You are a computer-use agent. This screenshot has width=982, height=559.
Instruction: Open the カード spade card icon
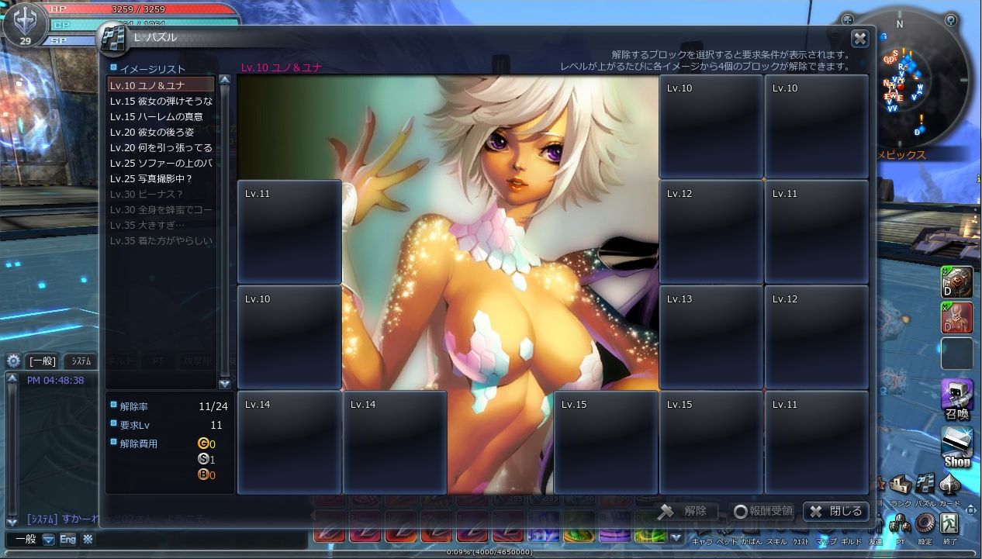(x=949, y=485)
